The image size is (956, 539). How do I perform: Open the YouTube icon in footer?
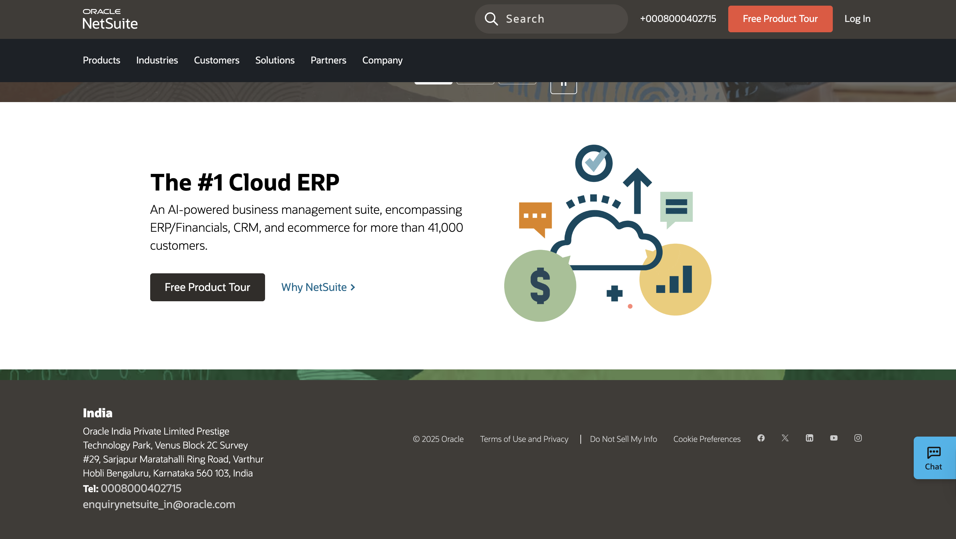tap(833, 438)
